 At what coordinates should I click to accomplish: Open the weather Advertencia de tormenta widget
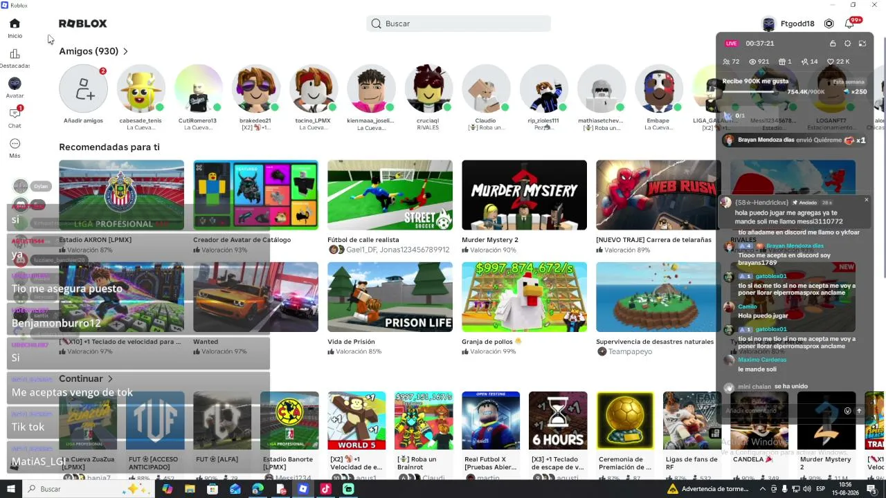[x=709, y=489]
